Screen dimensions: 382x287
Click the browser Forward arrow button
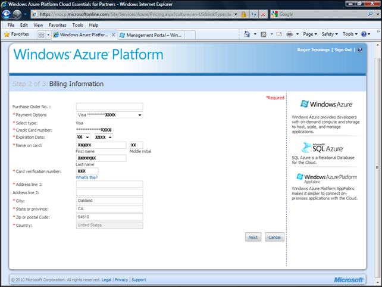pos(17,14)
